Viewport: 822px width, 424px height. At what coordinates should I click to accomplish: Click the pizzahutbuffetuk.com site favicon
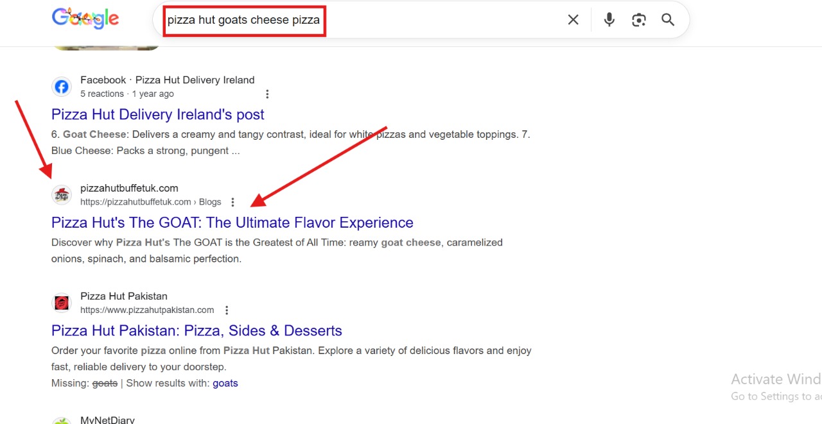[x=62, y=194]
